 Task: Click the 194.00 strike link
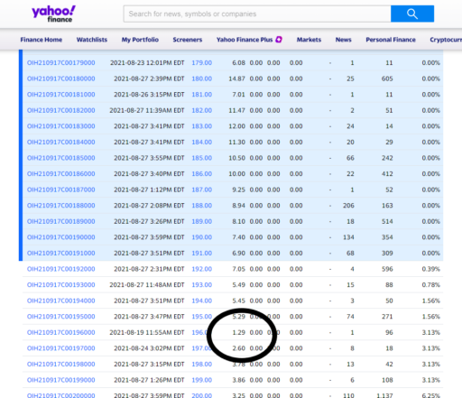[x=202, y=301]
